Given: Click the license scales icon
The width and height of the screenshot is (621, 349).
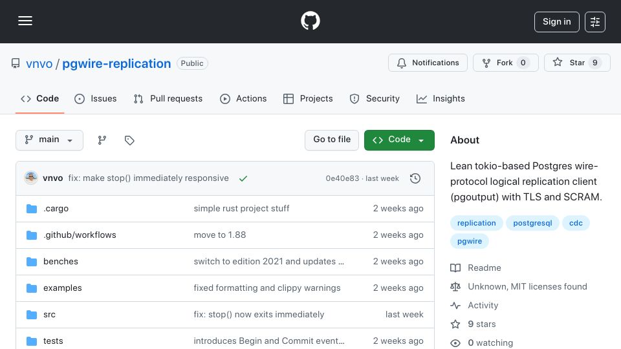Looking at the screenshot, I should pos(455,286).
